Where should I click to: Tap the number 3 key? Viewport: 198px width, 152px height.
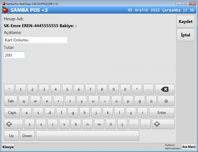pyautogui.click(x=44, y=89)
